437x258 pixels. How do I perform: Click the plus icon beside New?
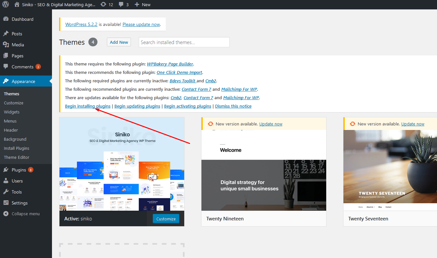[137, 5]
